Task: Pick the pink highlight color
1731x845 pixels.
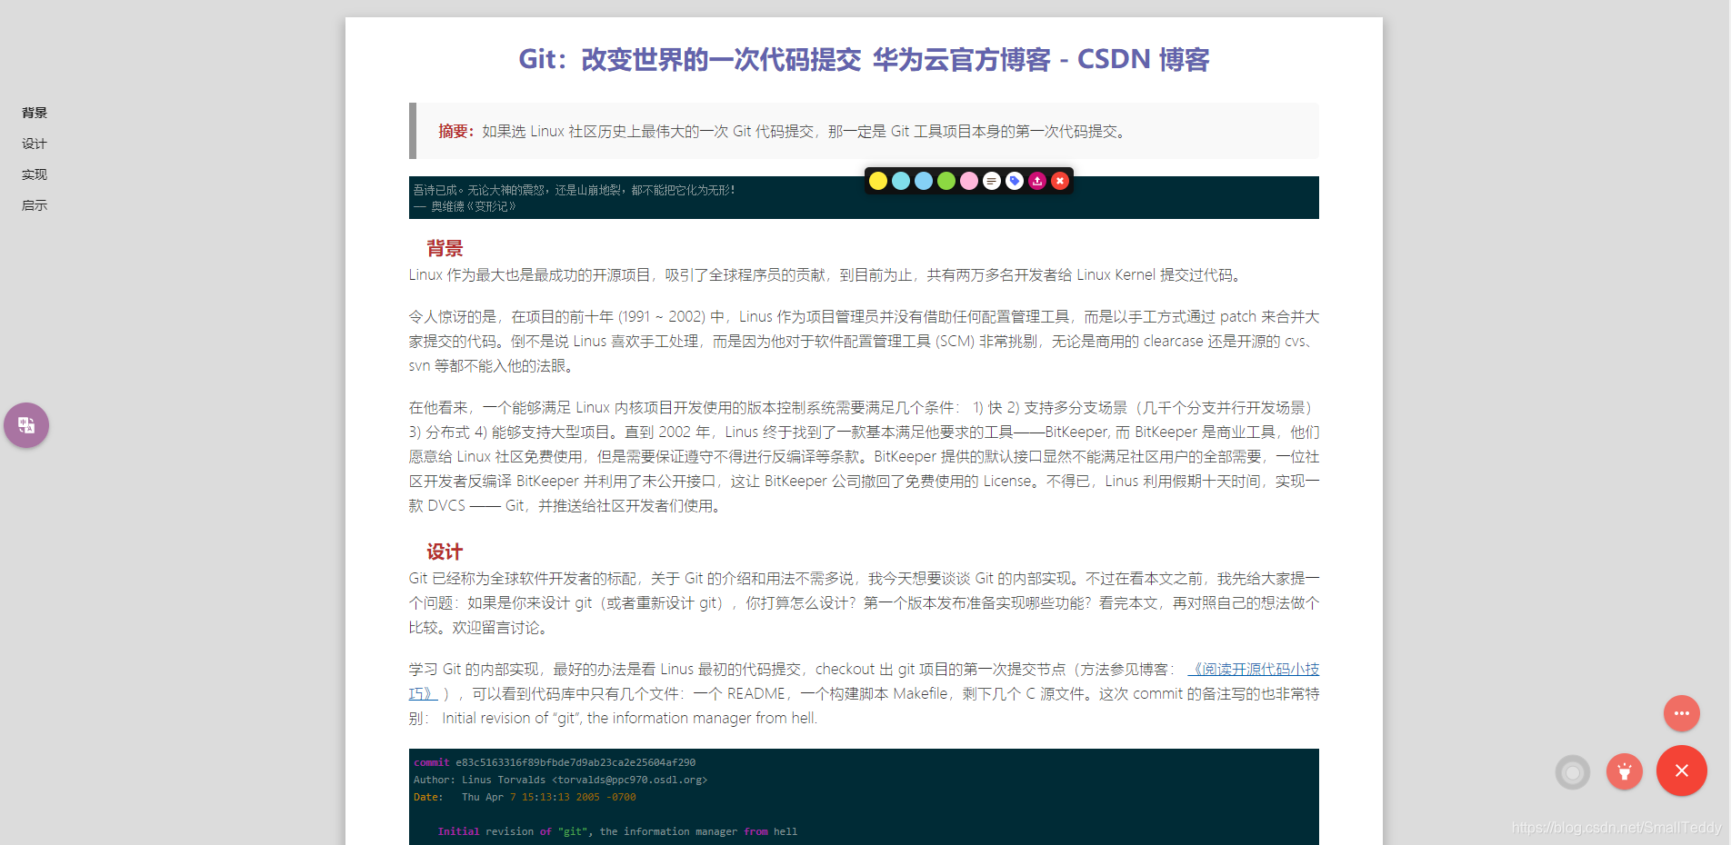Action: point(969,181)
